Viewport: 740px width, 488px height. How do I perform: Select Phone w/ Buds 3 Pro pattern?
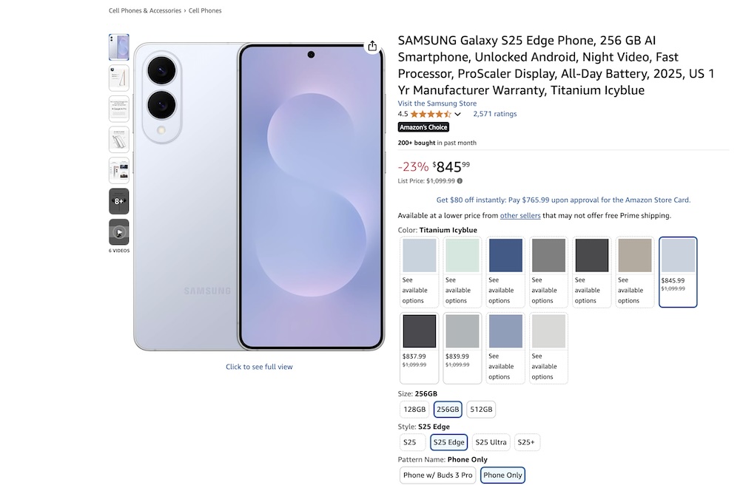[437, 475]
